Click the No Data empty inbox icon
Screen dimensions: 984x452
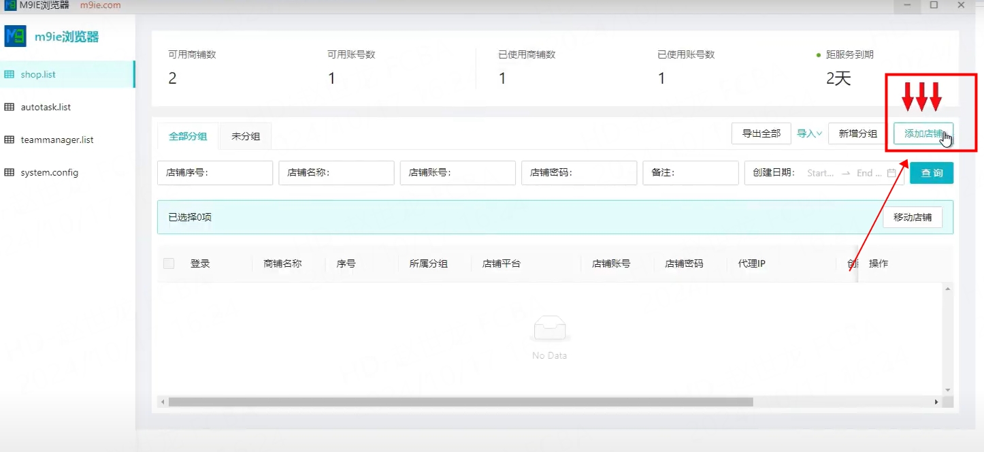(549, 329)
